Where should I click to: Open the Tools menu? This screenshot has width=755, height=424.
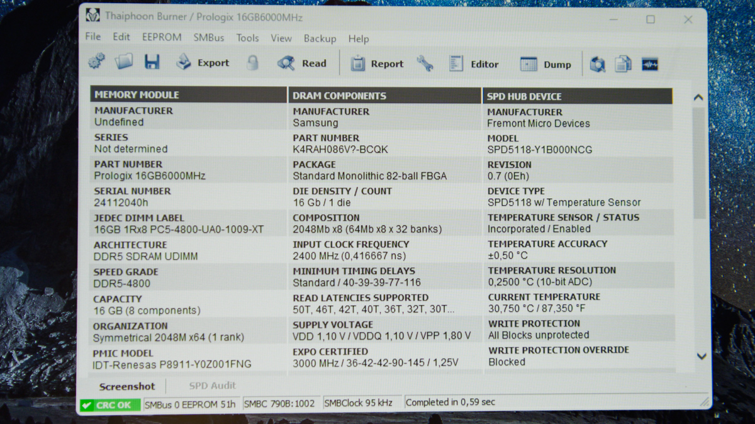tap(247, 38)
